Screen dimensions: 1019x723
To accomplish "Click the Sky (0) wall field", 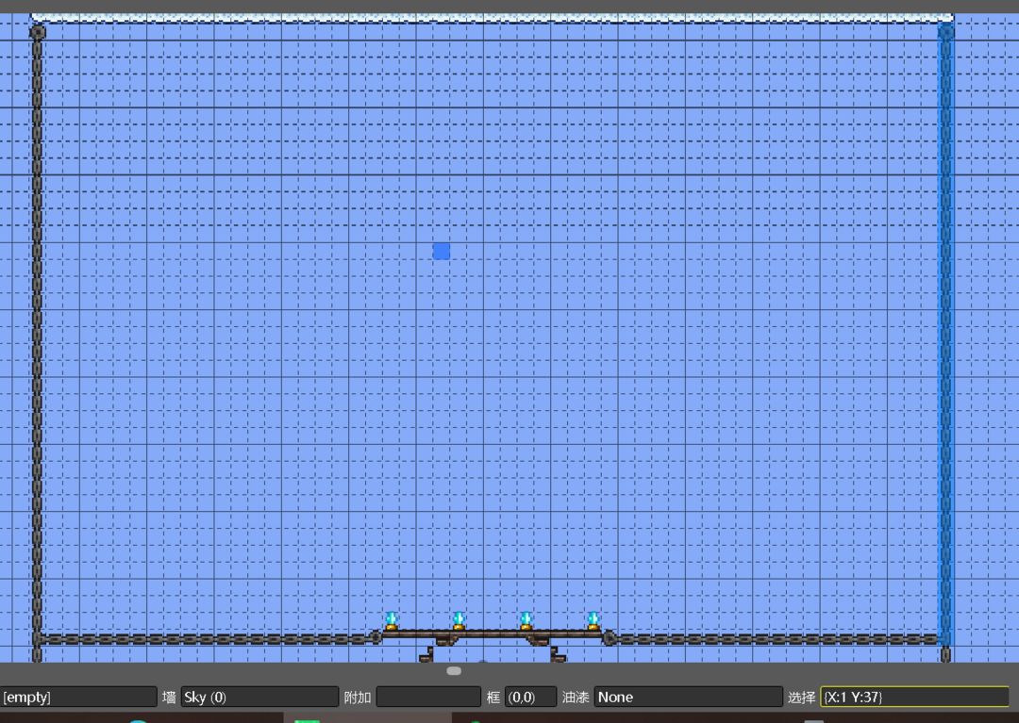I will (x=259, y=697).
